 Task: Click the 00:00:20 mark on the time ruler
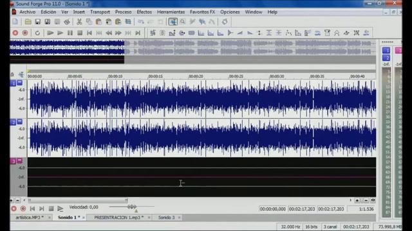196,76
